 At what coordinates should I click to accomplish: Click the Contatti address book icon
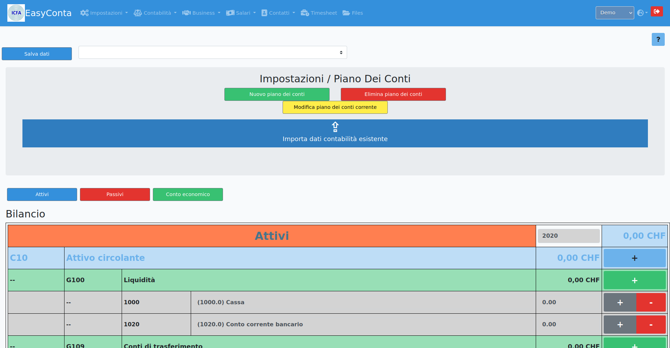(x=264, y=13)
